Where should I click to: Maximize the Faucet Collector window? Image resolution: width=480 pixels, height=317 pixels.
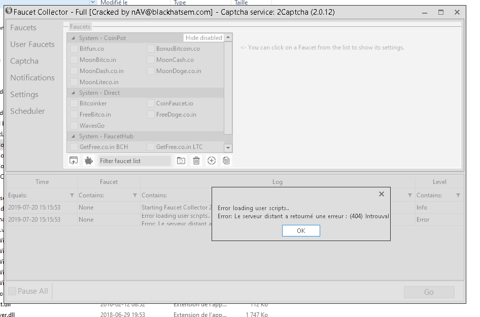pyautogui.click(x=441, y=12)
